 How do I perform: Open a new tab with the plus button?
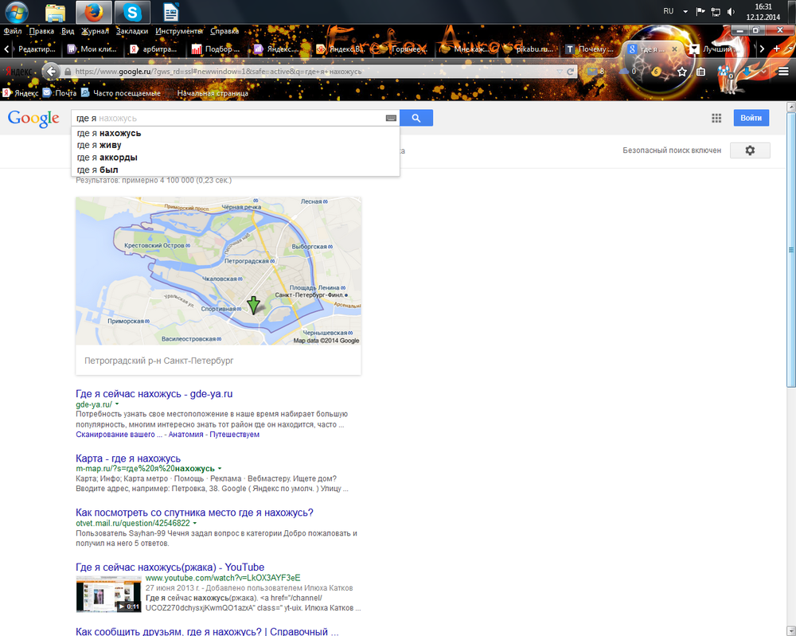(x=776, y=49)
